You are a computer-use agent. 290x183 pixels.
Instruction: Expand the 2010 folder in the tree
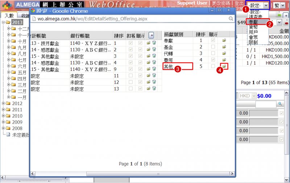[x=3, y=116]
